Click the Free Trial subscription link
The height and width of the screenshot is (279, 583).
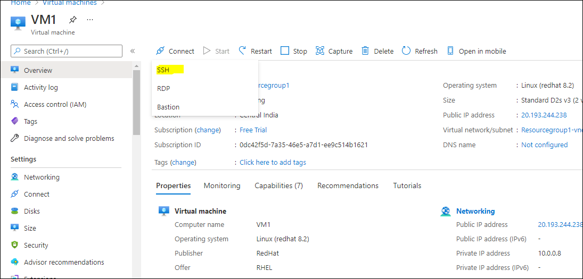pyautogui.click(x=253, y=130)
